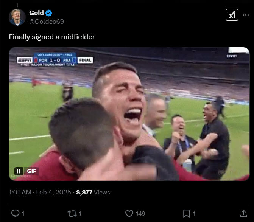
Task: Bookmark the post using the bookmark icon
Action: tap(186, 214)
